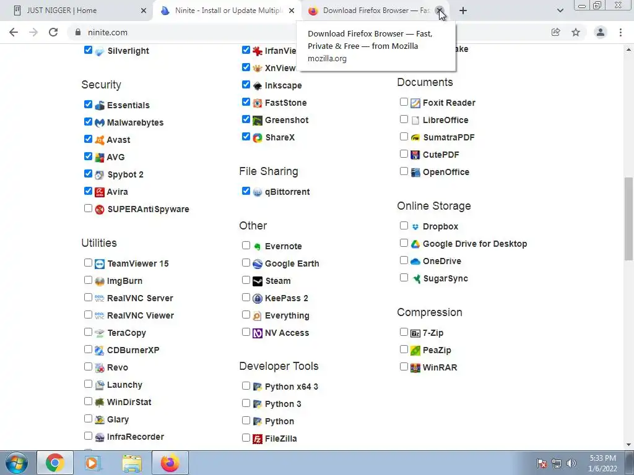The image size is (634, 475).
Task: Click the Google Drive for Desktop icon
Action: pos(415,244)
